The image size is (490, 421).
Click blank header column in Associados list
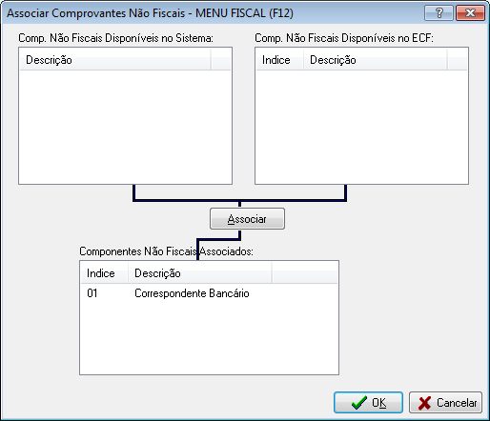click(x=305, y=273)
